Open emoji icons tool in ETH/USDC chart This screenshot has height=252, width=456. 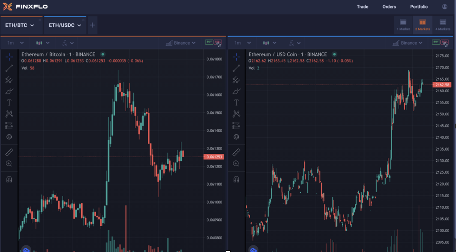236,137
